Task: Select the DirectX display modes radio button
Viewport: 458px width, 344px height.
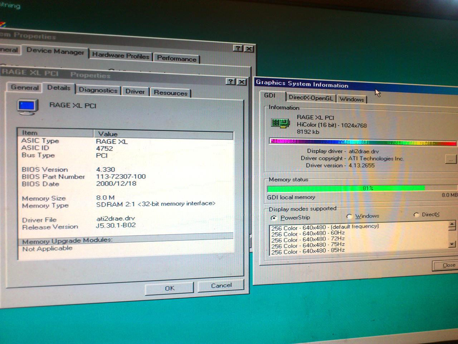Action: click(x=416, y=215)
